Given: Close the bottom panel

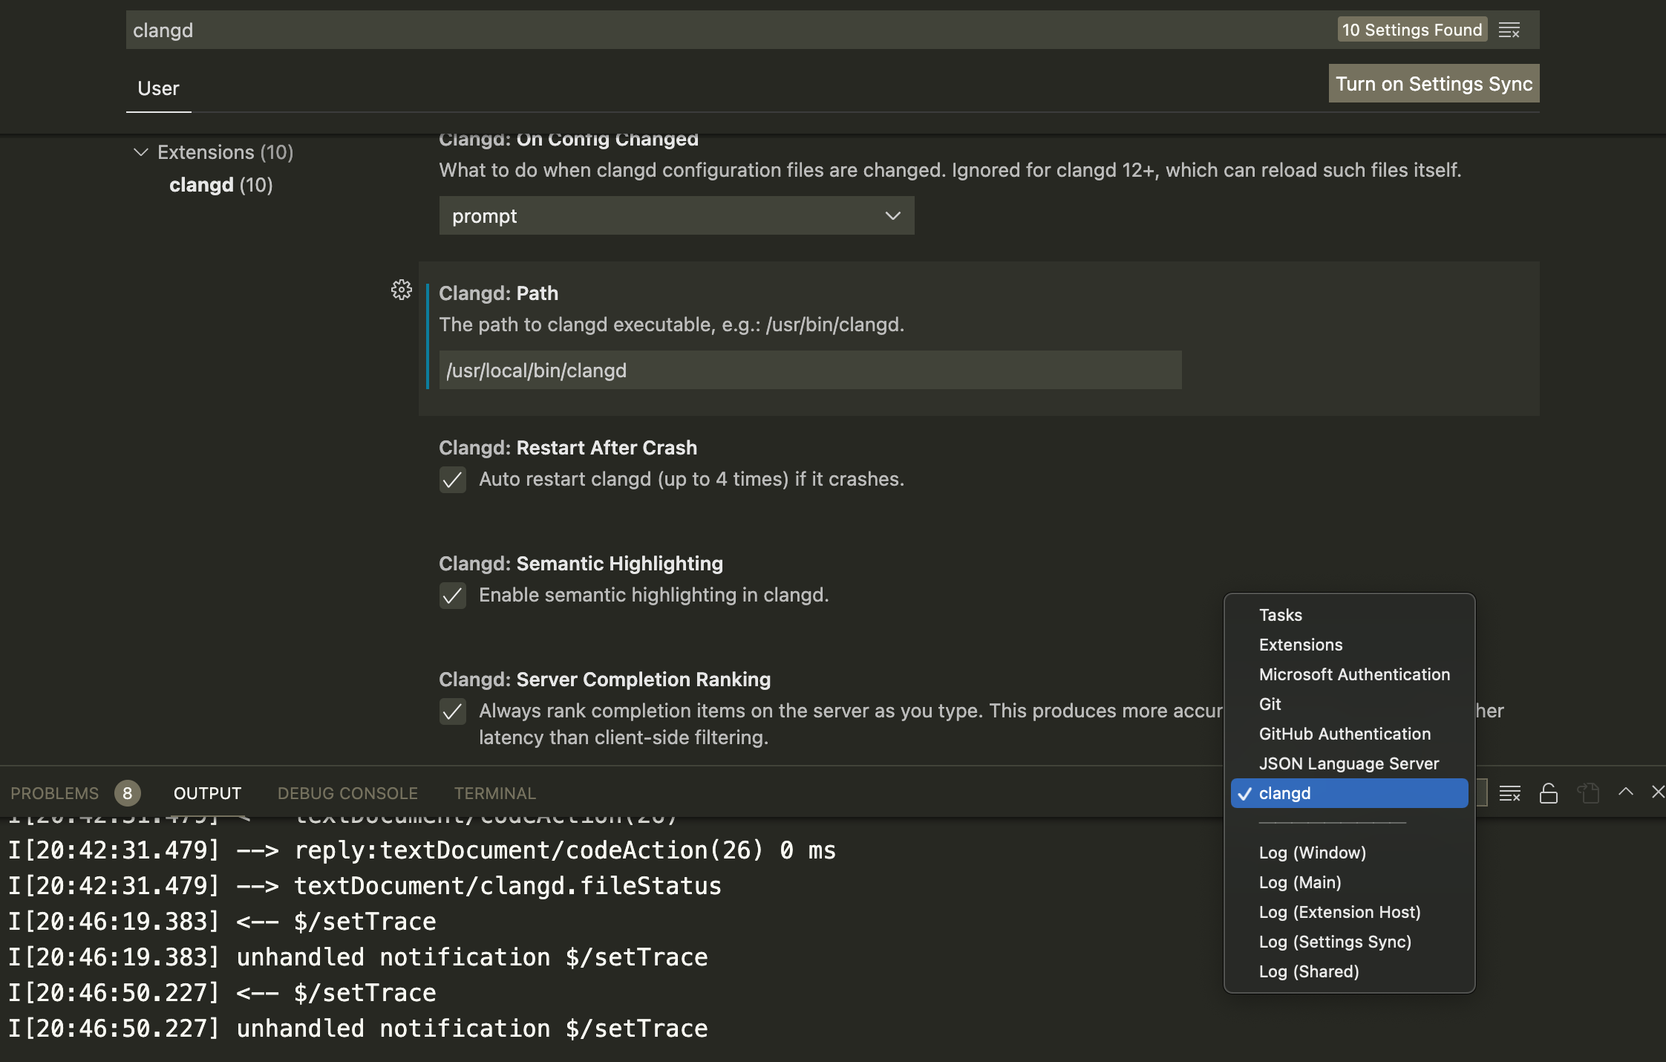Looking at the screenshot, I should click(x=1657, y=792).
